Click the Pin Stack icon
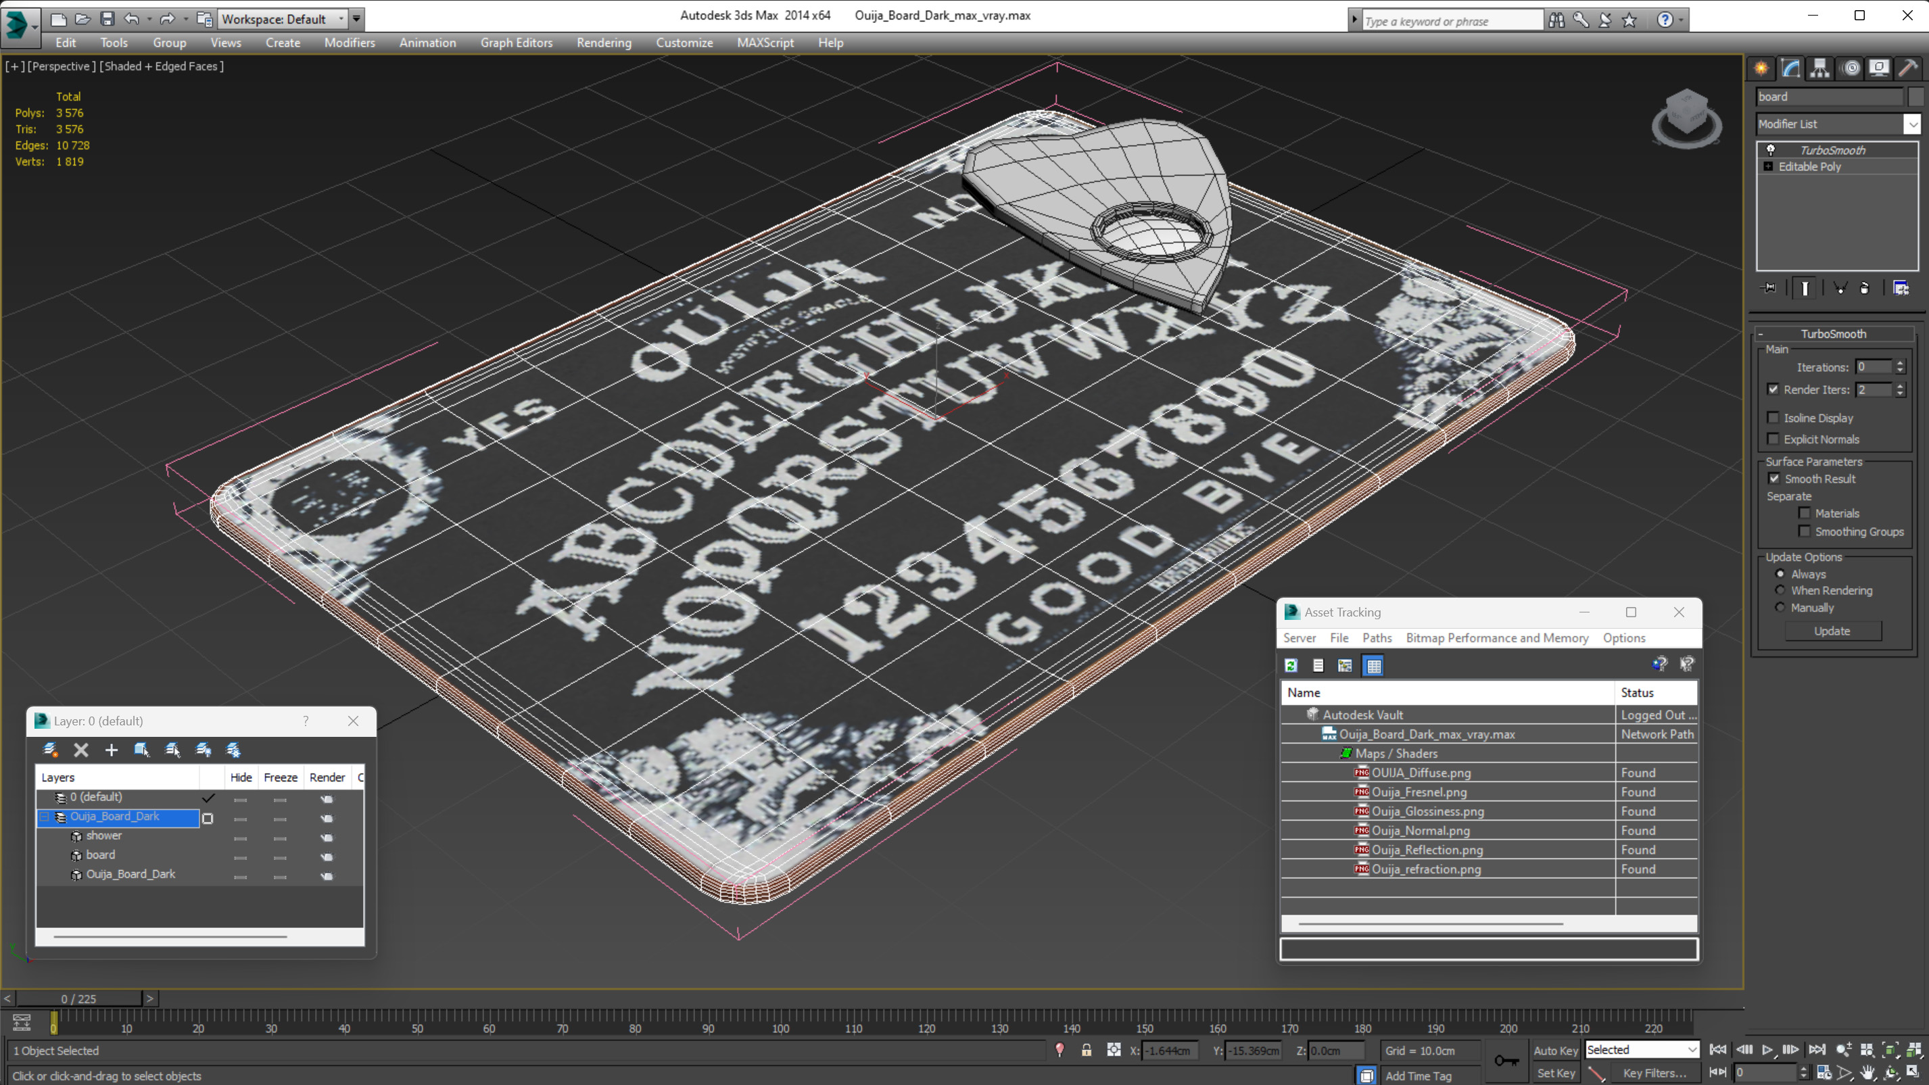The width and height of the screenshot is (1929, 1085). [1769, 288]
